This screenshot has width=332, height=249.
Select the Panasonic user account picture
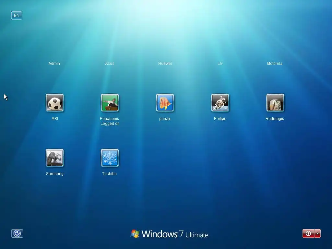(x=110, y=103)
